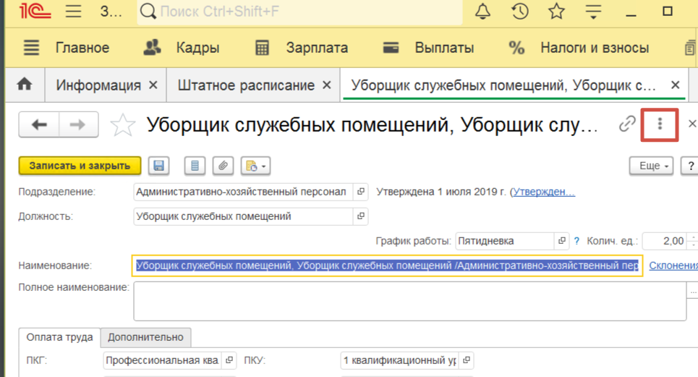The image size is (698, 377).
Task: Save with the floppy disk icon
Action: pos(159,166)
